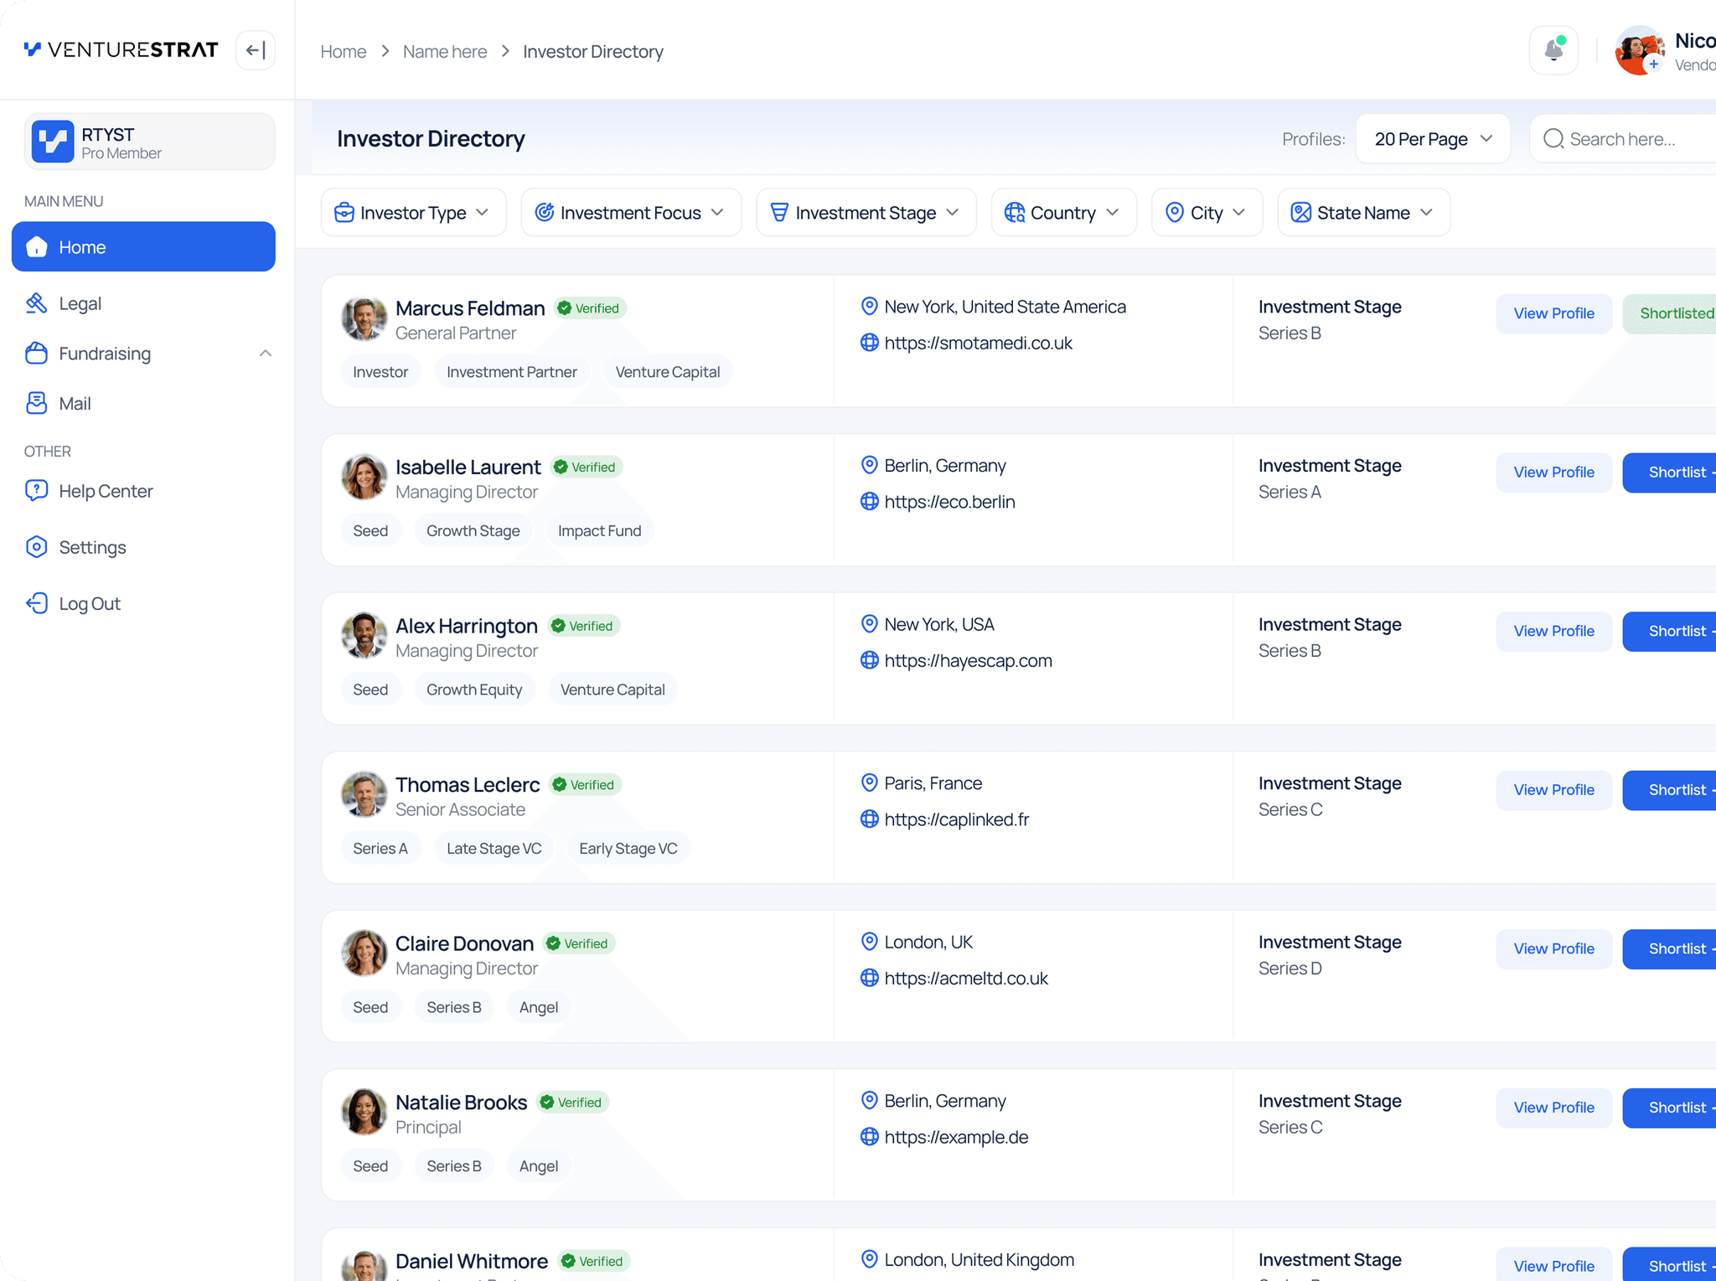Click Claire Donovan's profile photo
This screenshot has width=1716, height=1281.
click(364, 953)
